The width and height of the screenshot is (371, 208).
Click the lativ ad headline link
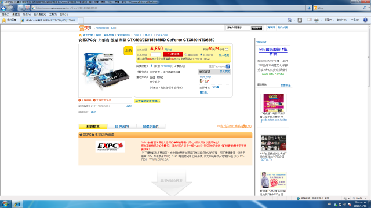272,51
